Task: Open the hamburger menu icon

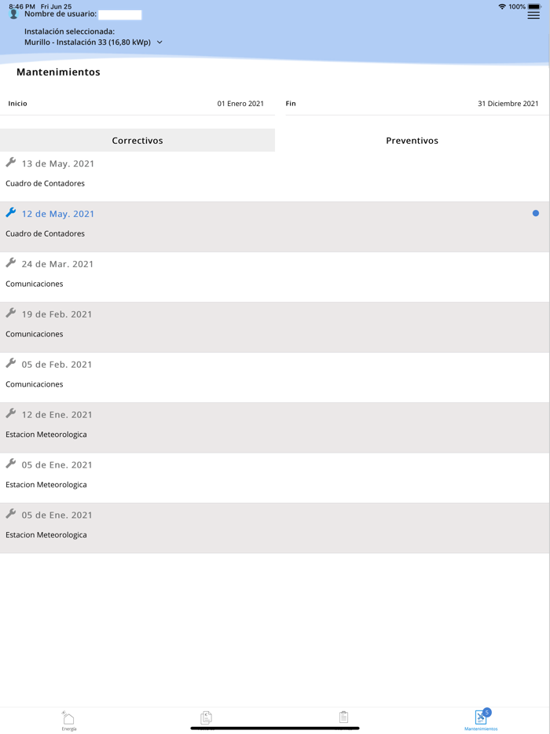Action: coord(533,15)
